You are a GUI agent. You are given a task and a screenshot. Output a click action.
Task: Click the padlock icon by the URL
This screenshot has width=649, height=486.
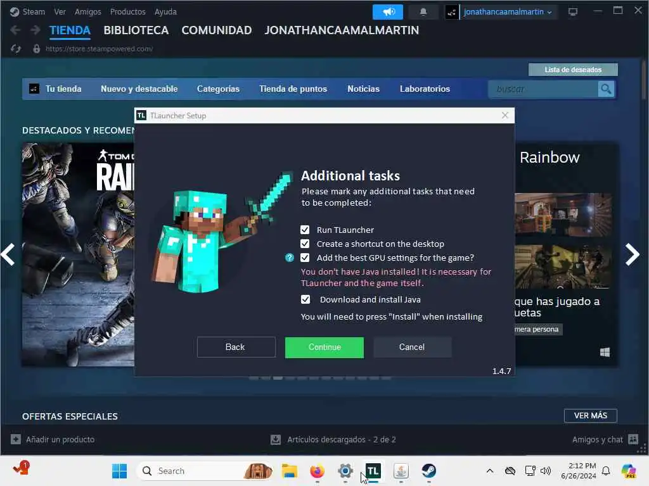tap(36, 49)
